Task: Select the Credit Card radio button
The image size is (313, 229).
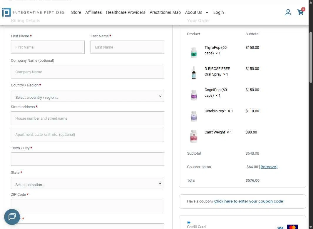Action: tap(189, 223)
